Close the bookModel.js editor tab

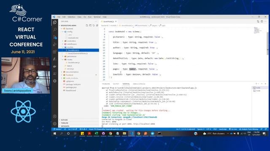[116, 21]
